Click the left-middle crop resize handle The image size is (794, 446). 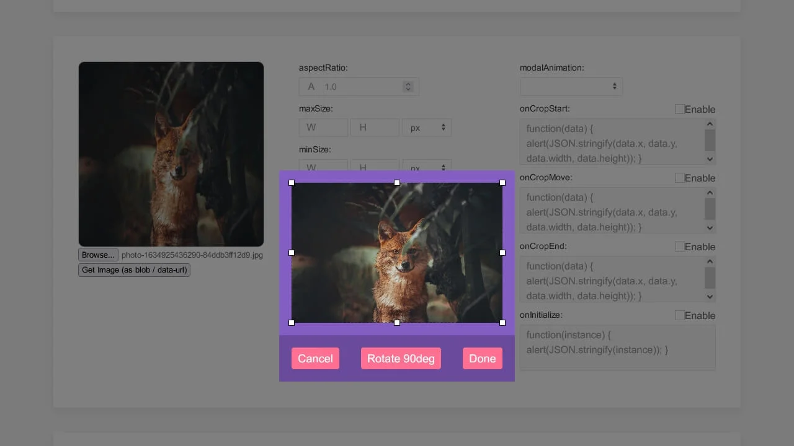292,253
